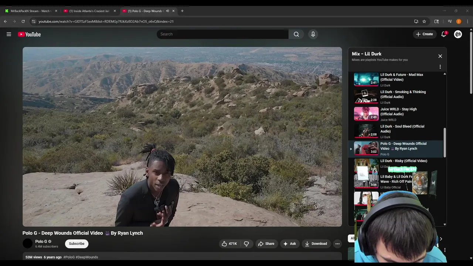This screenshot has height=266, width=473.
Task: Share the video
Action: click(x=266, y=243)
